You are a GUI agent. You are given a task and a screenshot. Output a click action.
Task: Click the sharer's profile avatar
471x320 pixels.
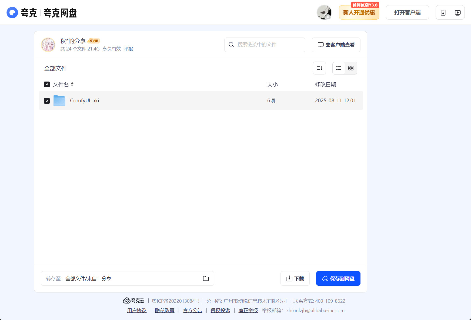48,45
